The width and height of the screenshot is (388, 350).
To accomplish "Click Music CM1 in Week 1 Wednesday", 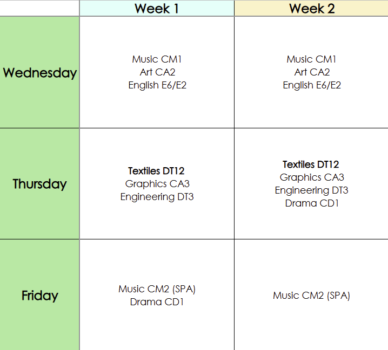I will [x=157, y=59].
